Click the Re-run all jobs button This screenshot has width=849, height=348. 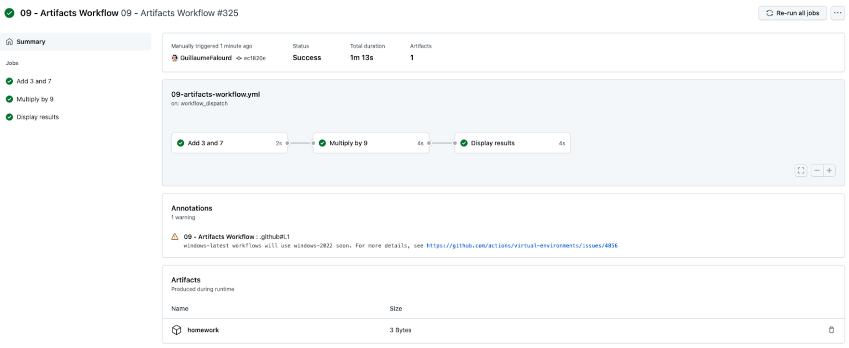(x=792, y=12)
